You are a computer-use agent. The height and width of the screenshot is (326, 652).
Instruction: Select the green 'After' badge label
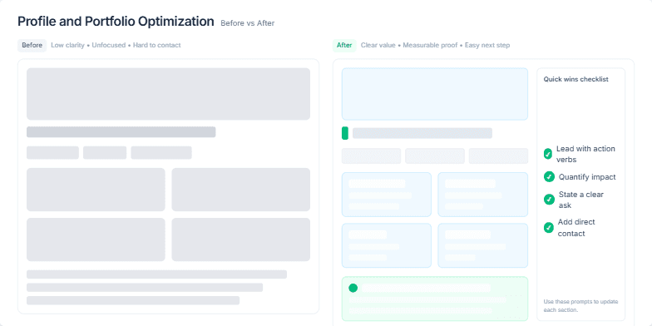tap(344, 45)
